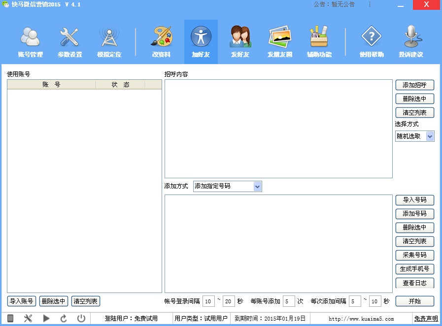Click the 公告：暂无公告 notice text

tap(334, 4)
